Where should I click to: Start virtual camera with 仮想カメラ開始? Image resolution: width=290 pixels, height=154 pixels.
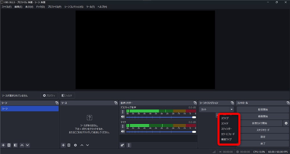(x=260, y=123)
